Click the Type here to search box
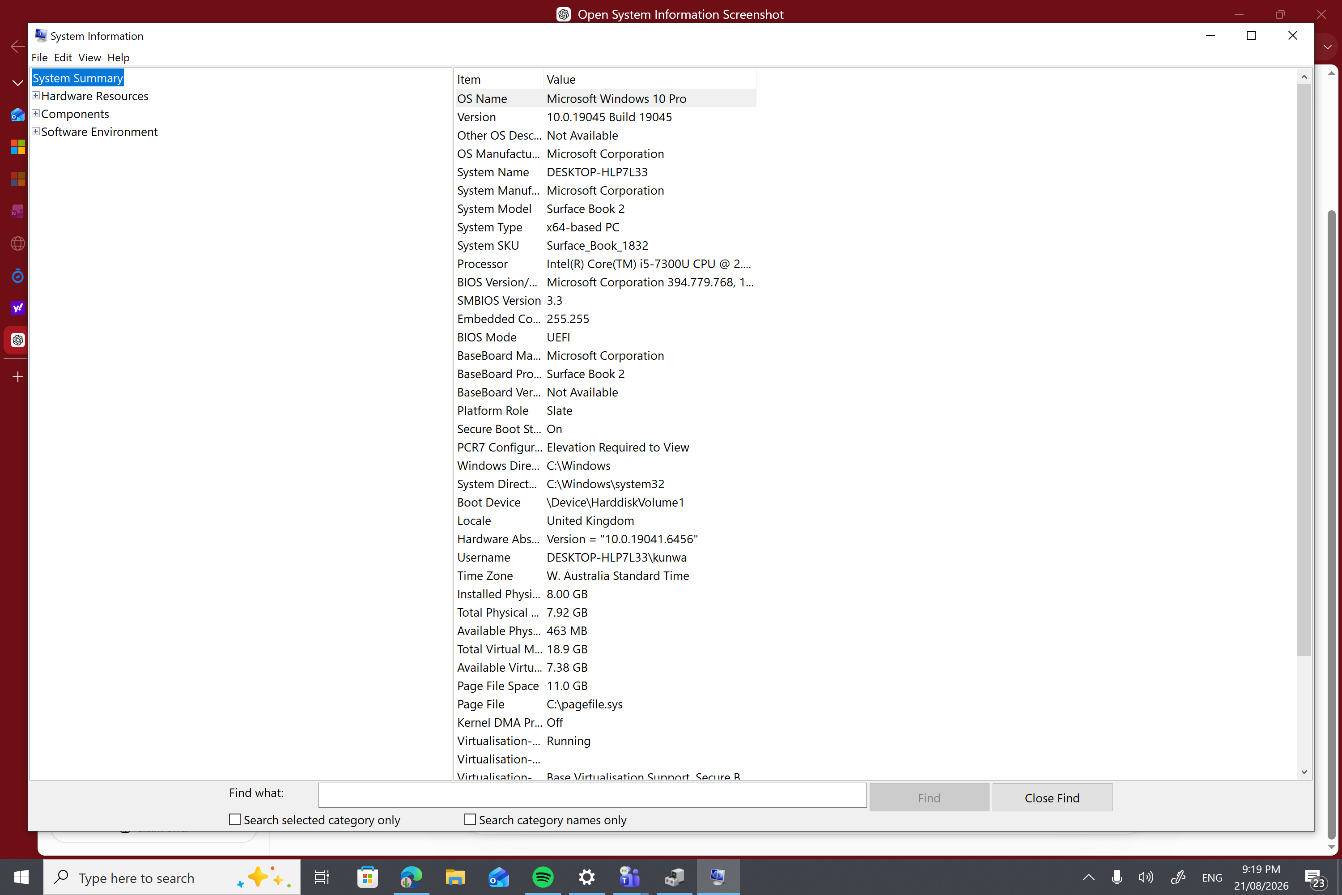 click(171, 877)
